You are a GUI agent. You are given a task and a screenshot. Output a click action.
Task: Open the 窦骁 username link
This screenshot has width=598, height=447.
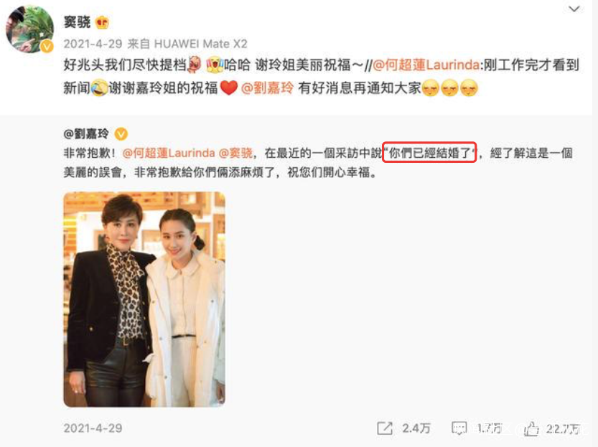[77, 22]
